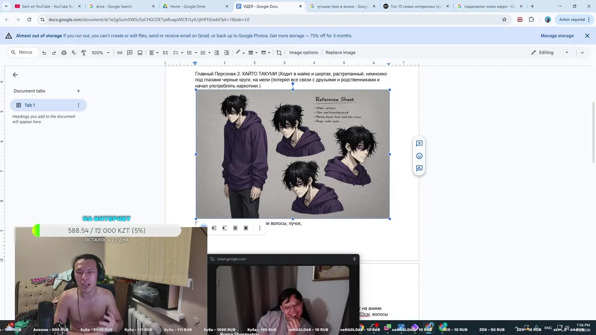Screen dimensions: 596x335
Task: Collapse the toolbar using the chevron
Action: [x=582, y=53]
